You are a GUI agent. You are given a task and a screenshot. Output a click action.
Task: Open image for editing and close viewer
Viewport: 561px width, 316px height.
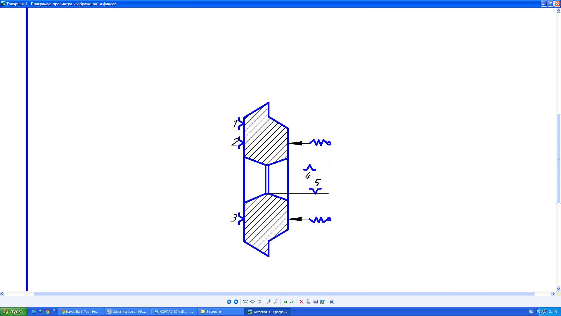click(x=323, y=302)
